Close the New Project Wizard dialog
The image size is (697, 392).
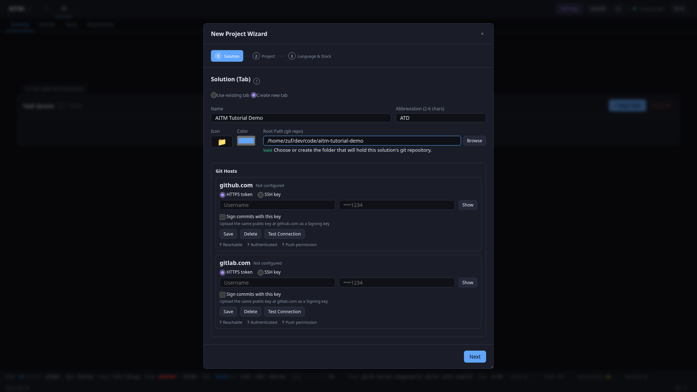coord(482,34)
